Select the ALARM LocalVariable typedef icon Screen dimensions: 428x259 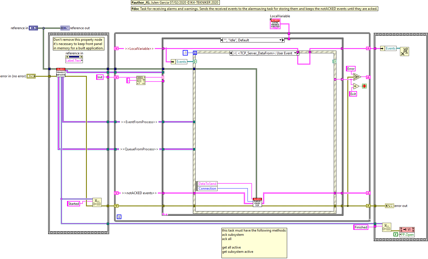tap(275, 24)
